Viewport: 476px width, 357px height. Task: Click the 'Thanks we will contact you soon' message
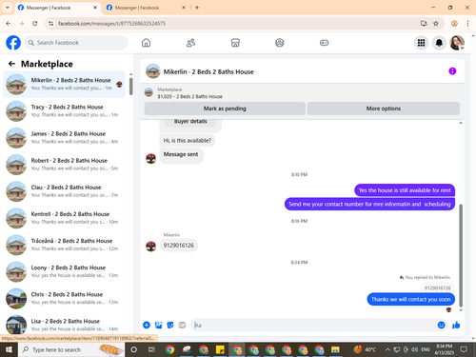pos(411,299)
